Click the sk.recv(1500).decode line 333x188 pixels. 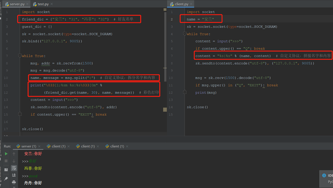pos(233,78)
